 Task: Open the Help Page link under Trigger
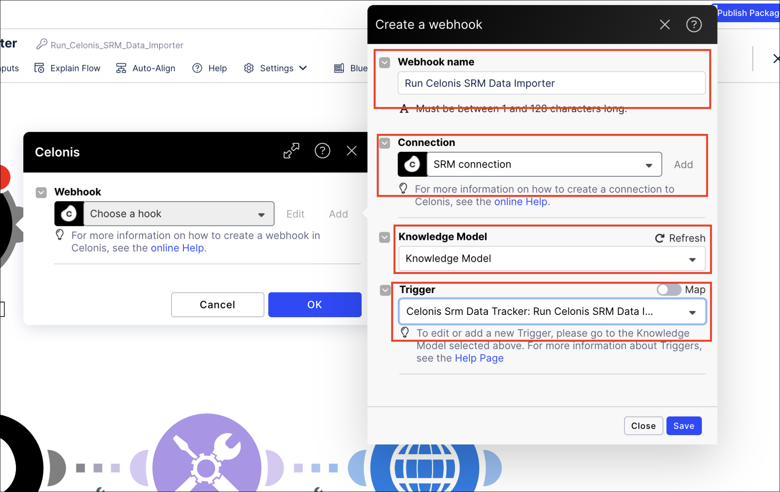(479, 358)
